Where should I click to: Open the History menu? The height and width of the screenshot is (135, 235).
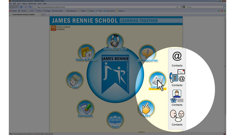point(24,4)
